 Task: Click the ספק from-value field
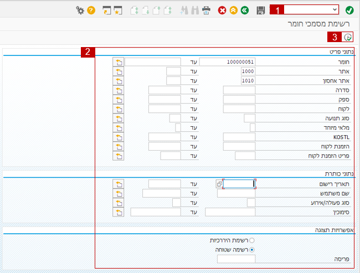coord(239,100)
